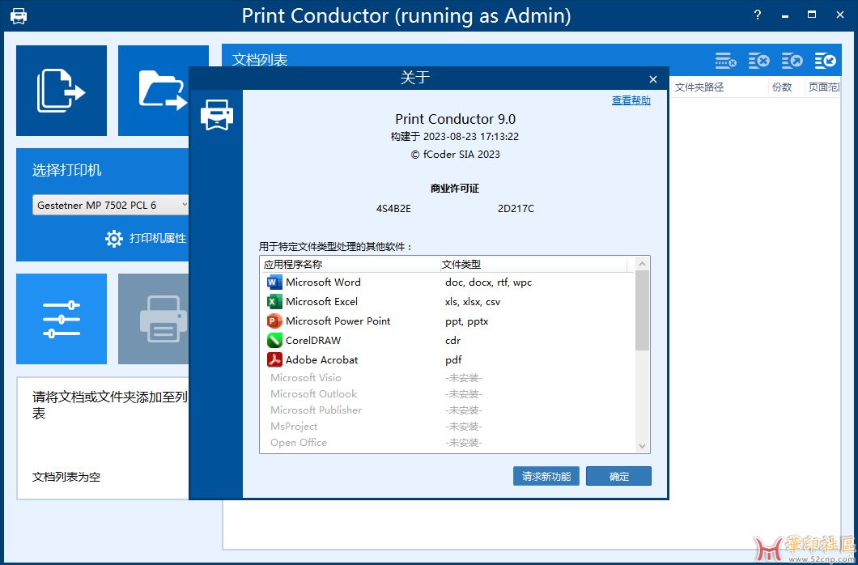Image resolution: width=858 pixels, height=565 pixels.
Task: Click first list-clear icon in document list header
Action: coord(725,61)
